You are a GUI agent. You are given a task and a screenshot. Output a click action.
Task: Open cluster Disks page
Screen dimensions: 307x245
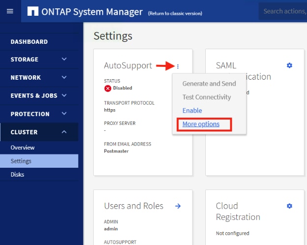click(x=17, y=174)
